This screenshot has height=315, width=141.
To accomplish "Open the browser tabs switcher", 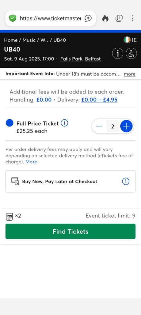I will (x=119, y=18).
